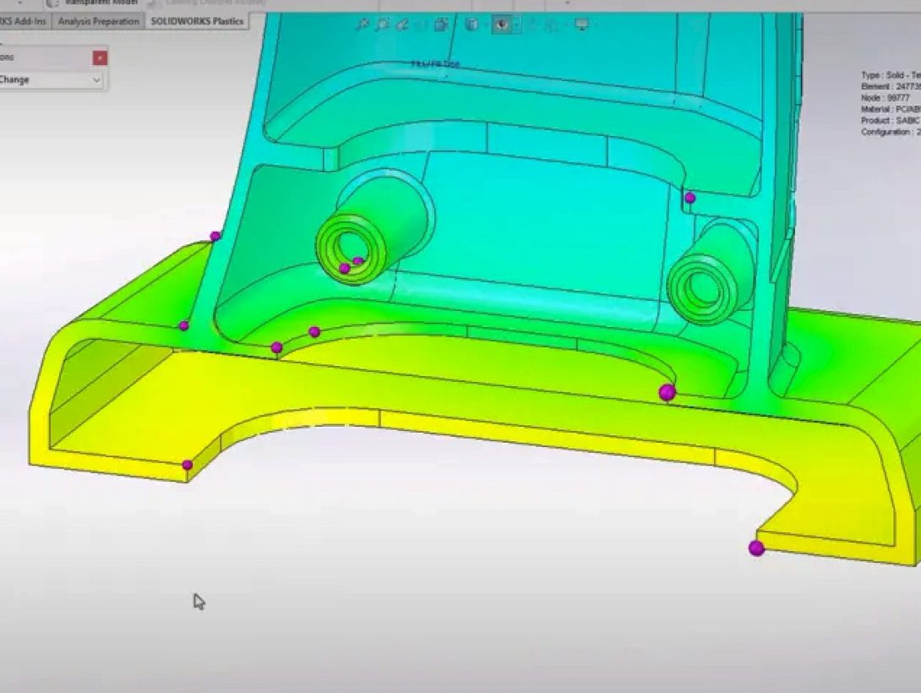Select the Zoom to Fit tool
Screen dimensions: 921x693
pyautogui.click(x=362, y=24)
